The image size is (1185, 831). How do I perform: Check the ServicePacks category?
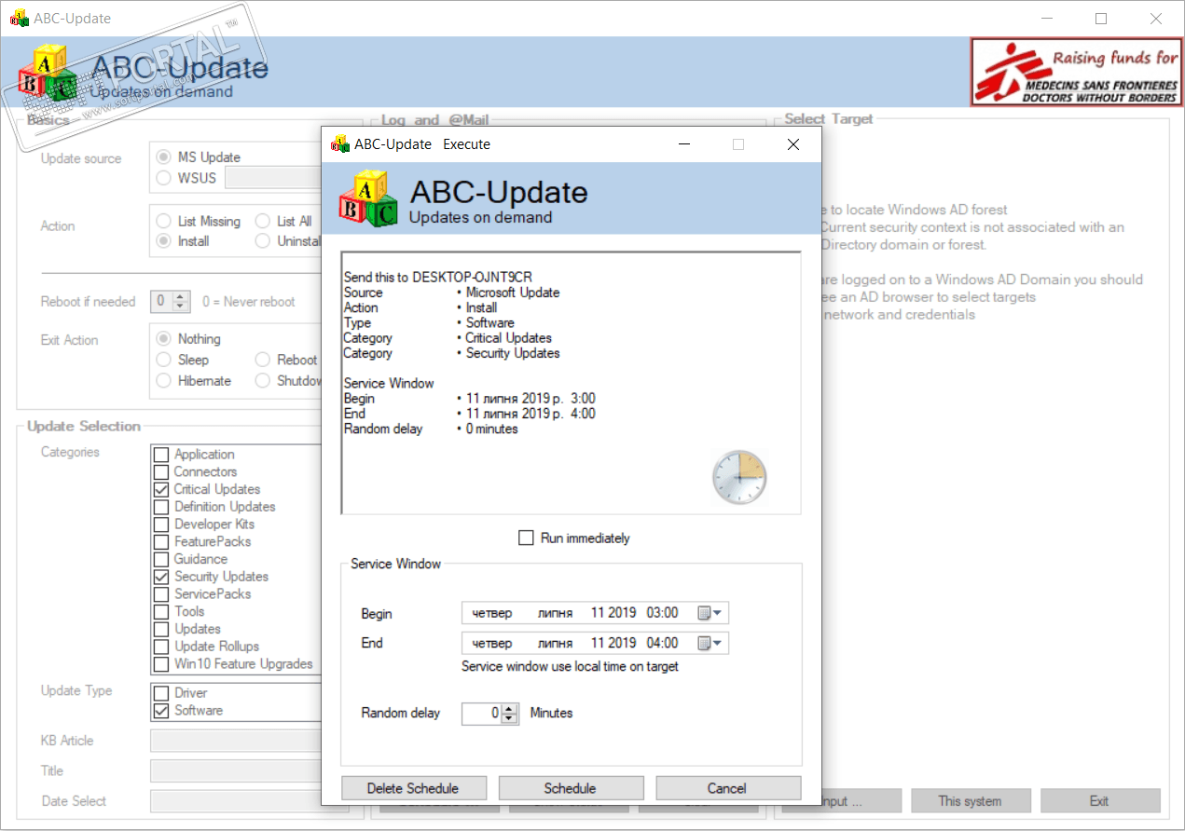click(161, 594)
